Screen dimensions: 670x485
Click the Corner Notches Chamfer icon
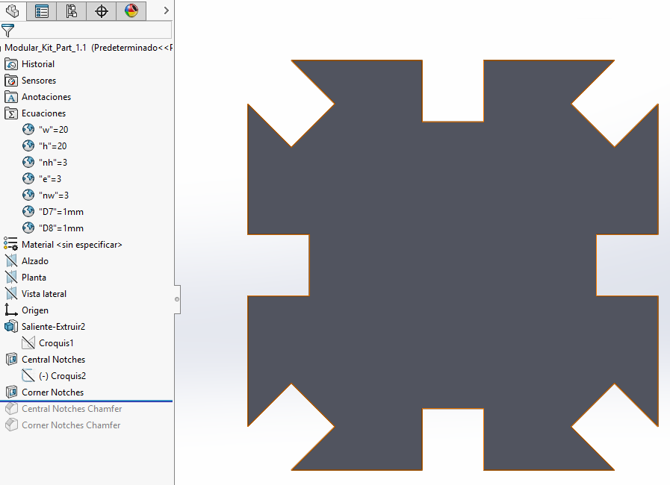11,425
